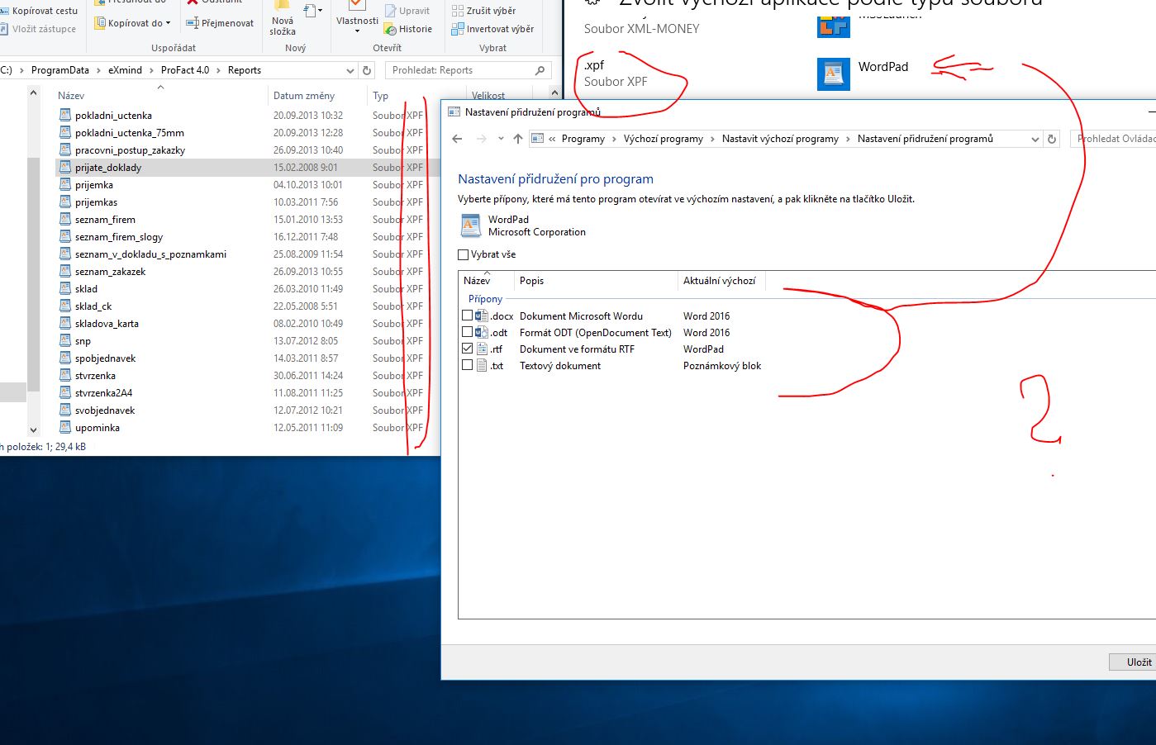
Task: Check the Vybrat vše checkbox
Action: coord(464,254)
